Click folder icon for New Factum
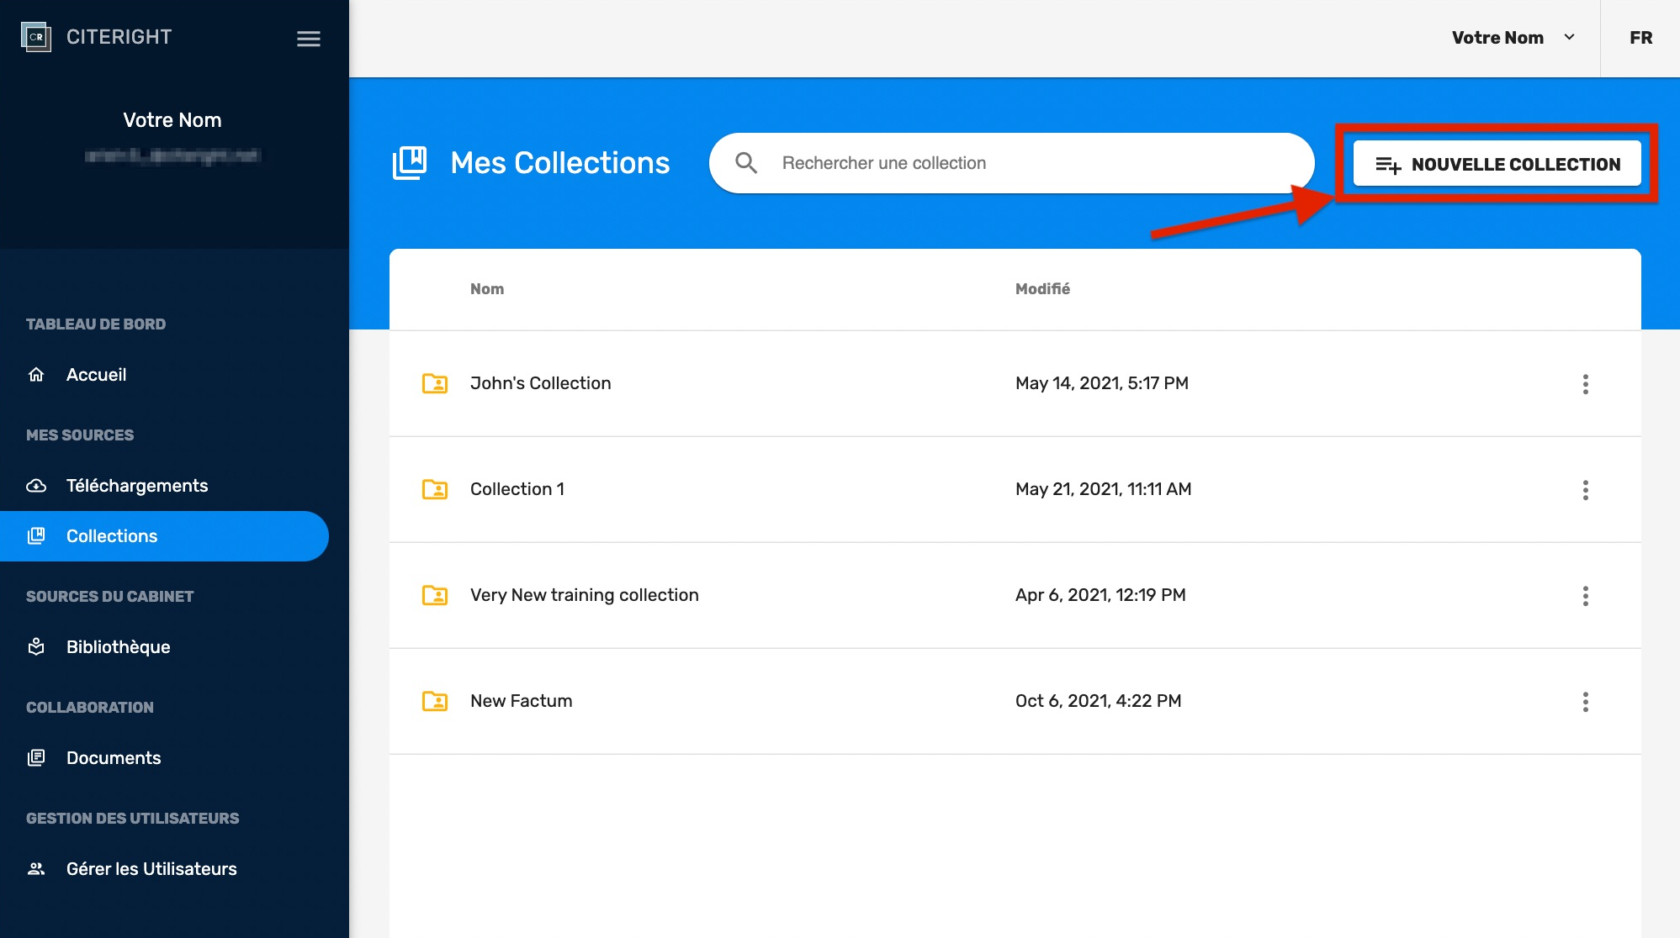Image resolution: width=1680 pixels, height=938 pixels. [x=435, y=701]
